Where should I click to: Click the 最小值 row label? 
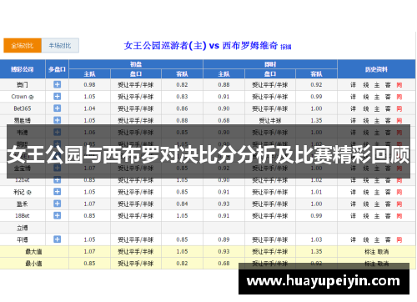coord(33,264)
